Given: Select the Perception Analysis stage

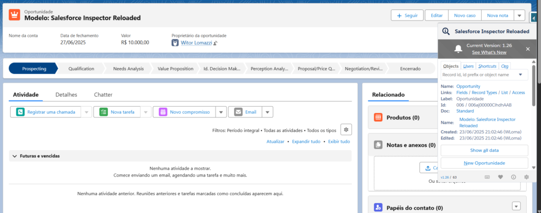Looking at the screenshot, I should point(269,69).
